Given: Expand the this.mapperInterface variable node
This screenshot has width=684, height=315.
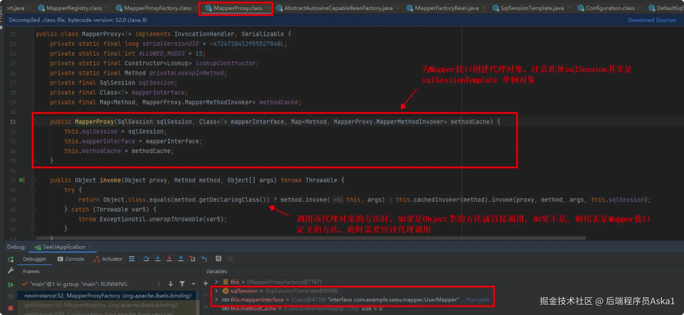Looking at the screenshot, I should click(x=216, y=300).
